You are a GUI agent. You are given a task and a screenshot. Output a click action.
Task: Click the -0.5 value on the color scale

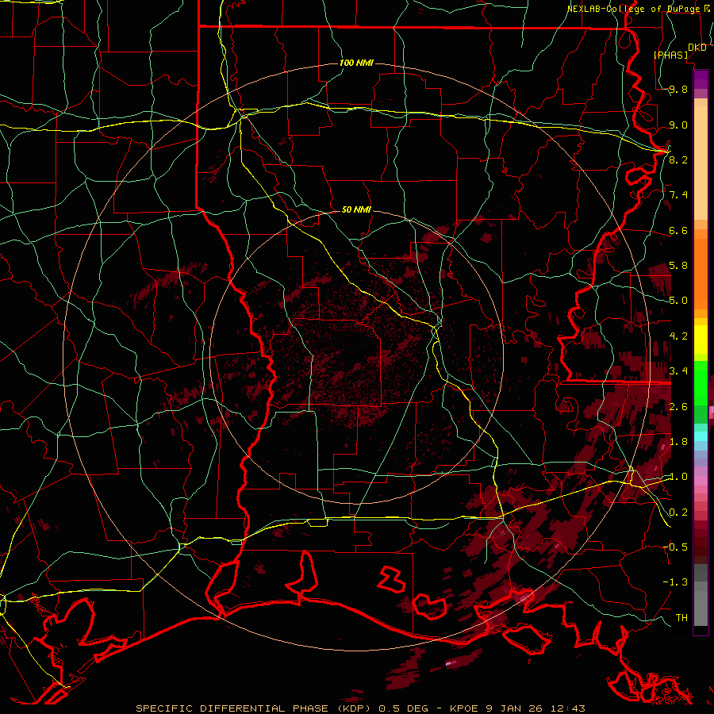tap(675, 547)
